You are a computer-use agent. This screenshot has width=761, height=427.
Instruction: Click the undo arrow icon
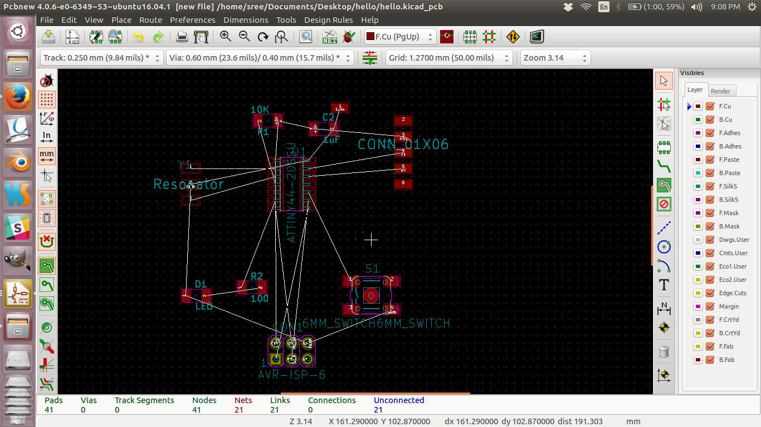(138, 37)
